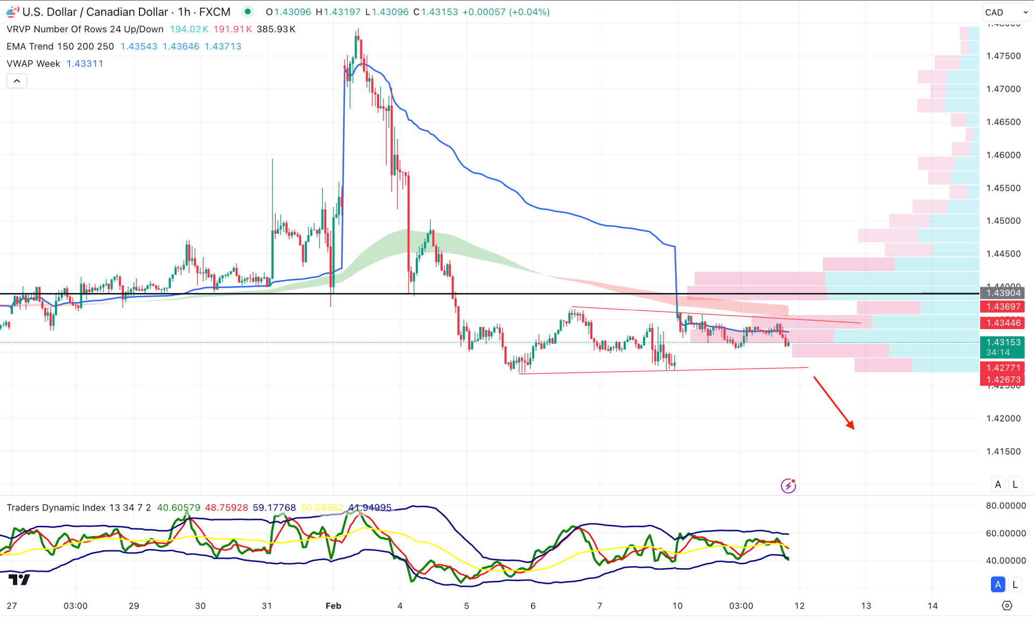Click the 1.43697 red price label
This screenshot has width=1034, height=621.
coord(1002,306)
